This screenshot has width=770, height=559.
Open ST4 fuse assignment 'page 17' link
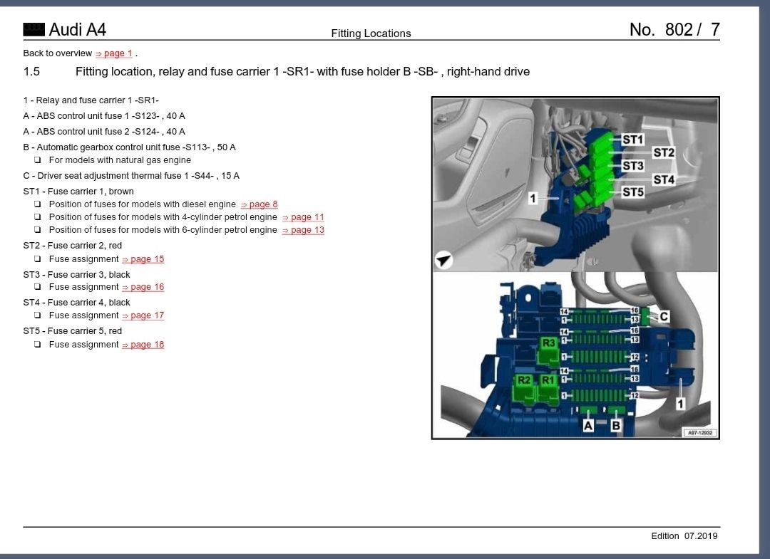[x=143, y=315]
